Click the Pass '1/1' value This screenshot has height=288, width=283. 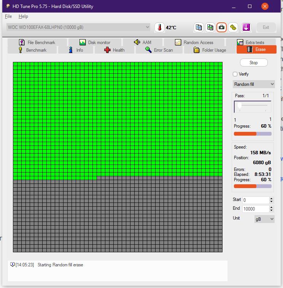(266, 96)
